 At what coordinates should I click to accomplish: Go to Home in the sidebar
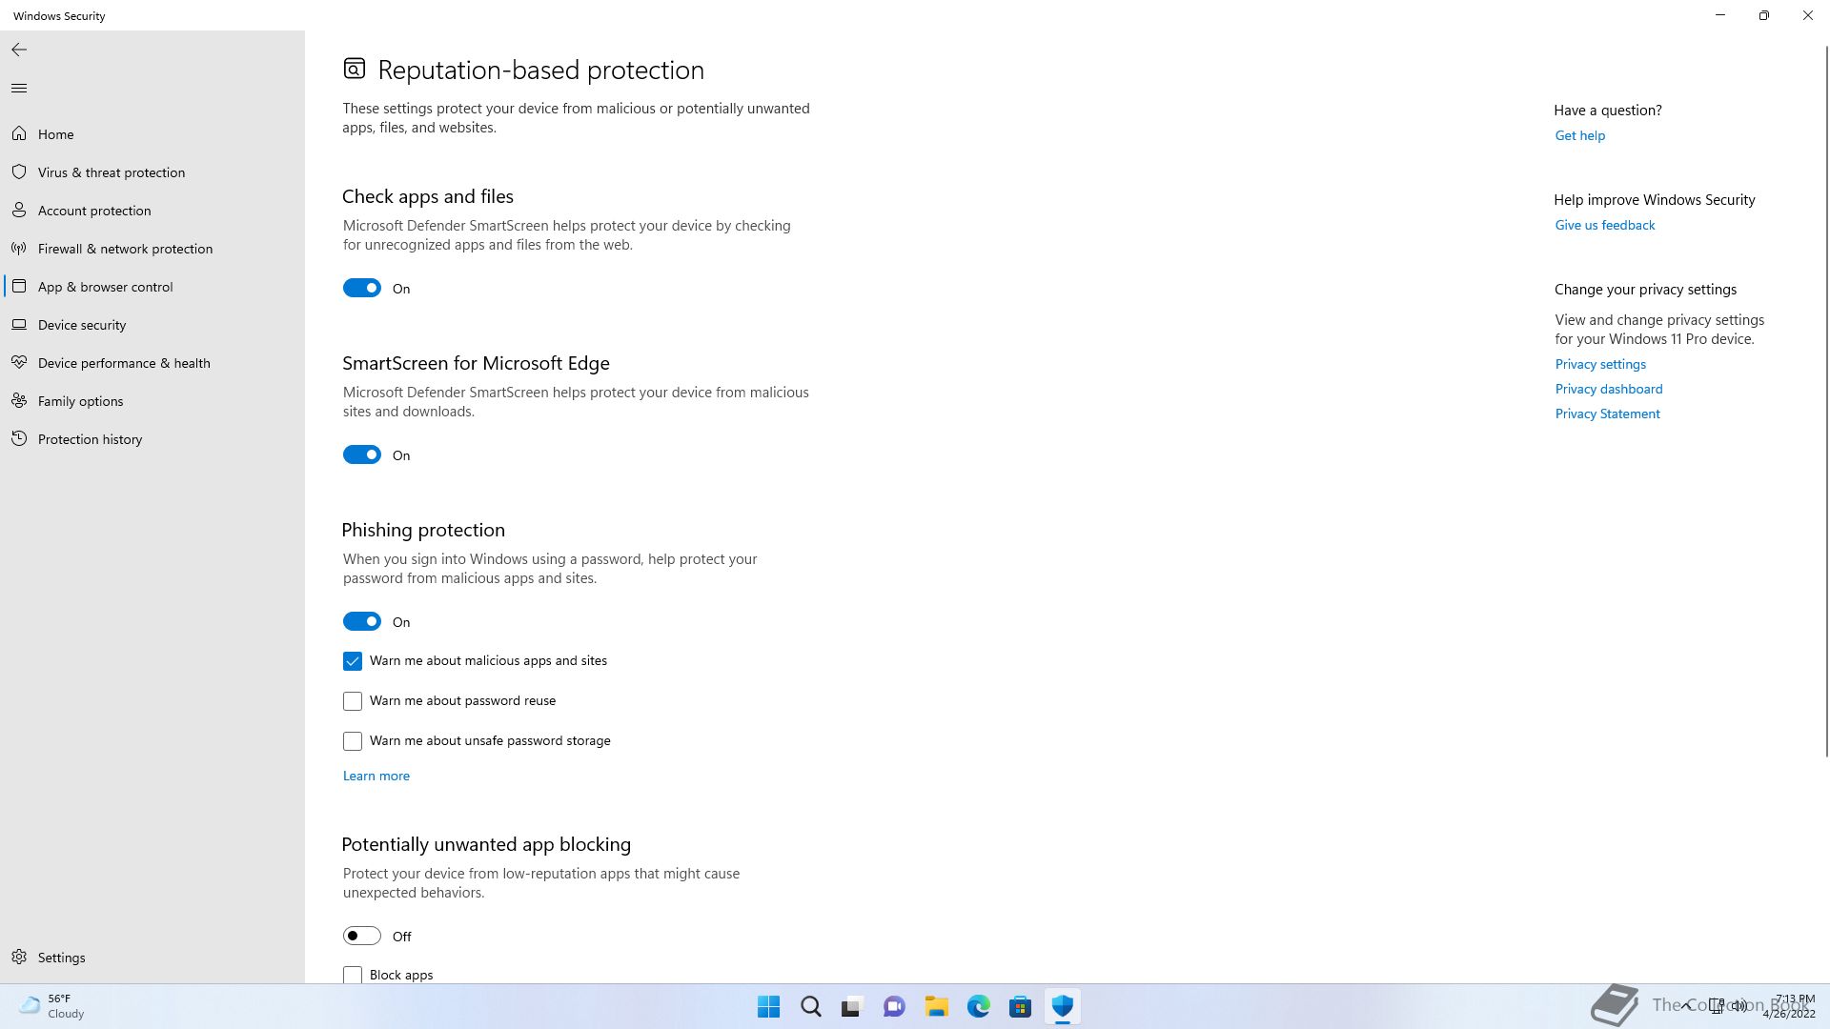pyautogui.click(x=152, y=134)
